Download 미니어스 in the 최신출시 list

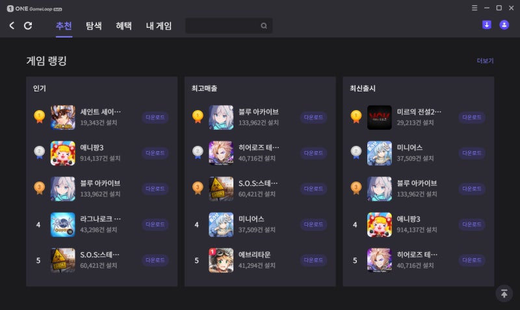[472, 153]
